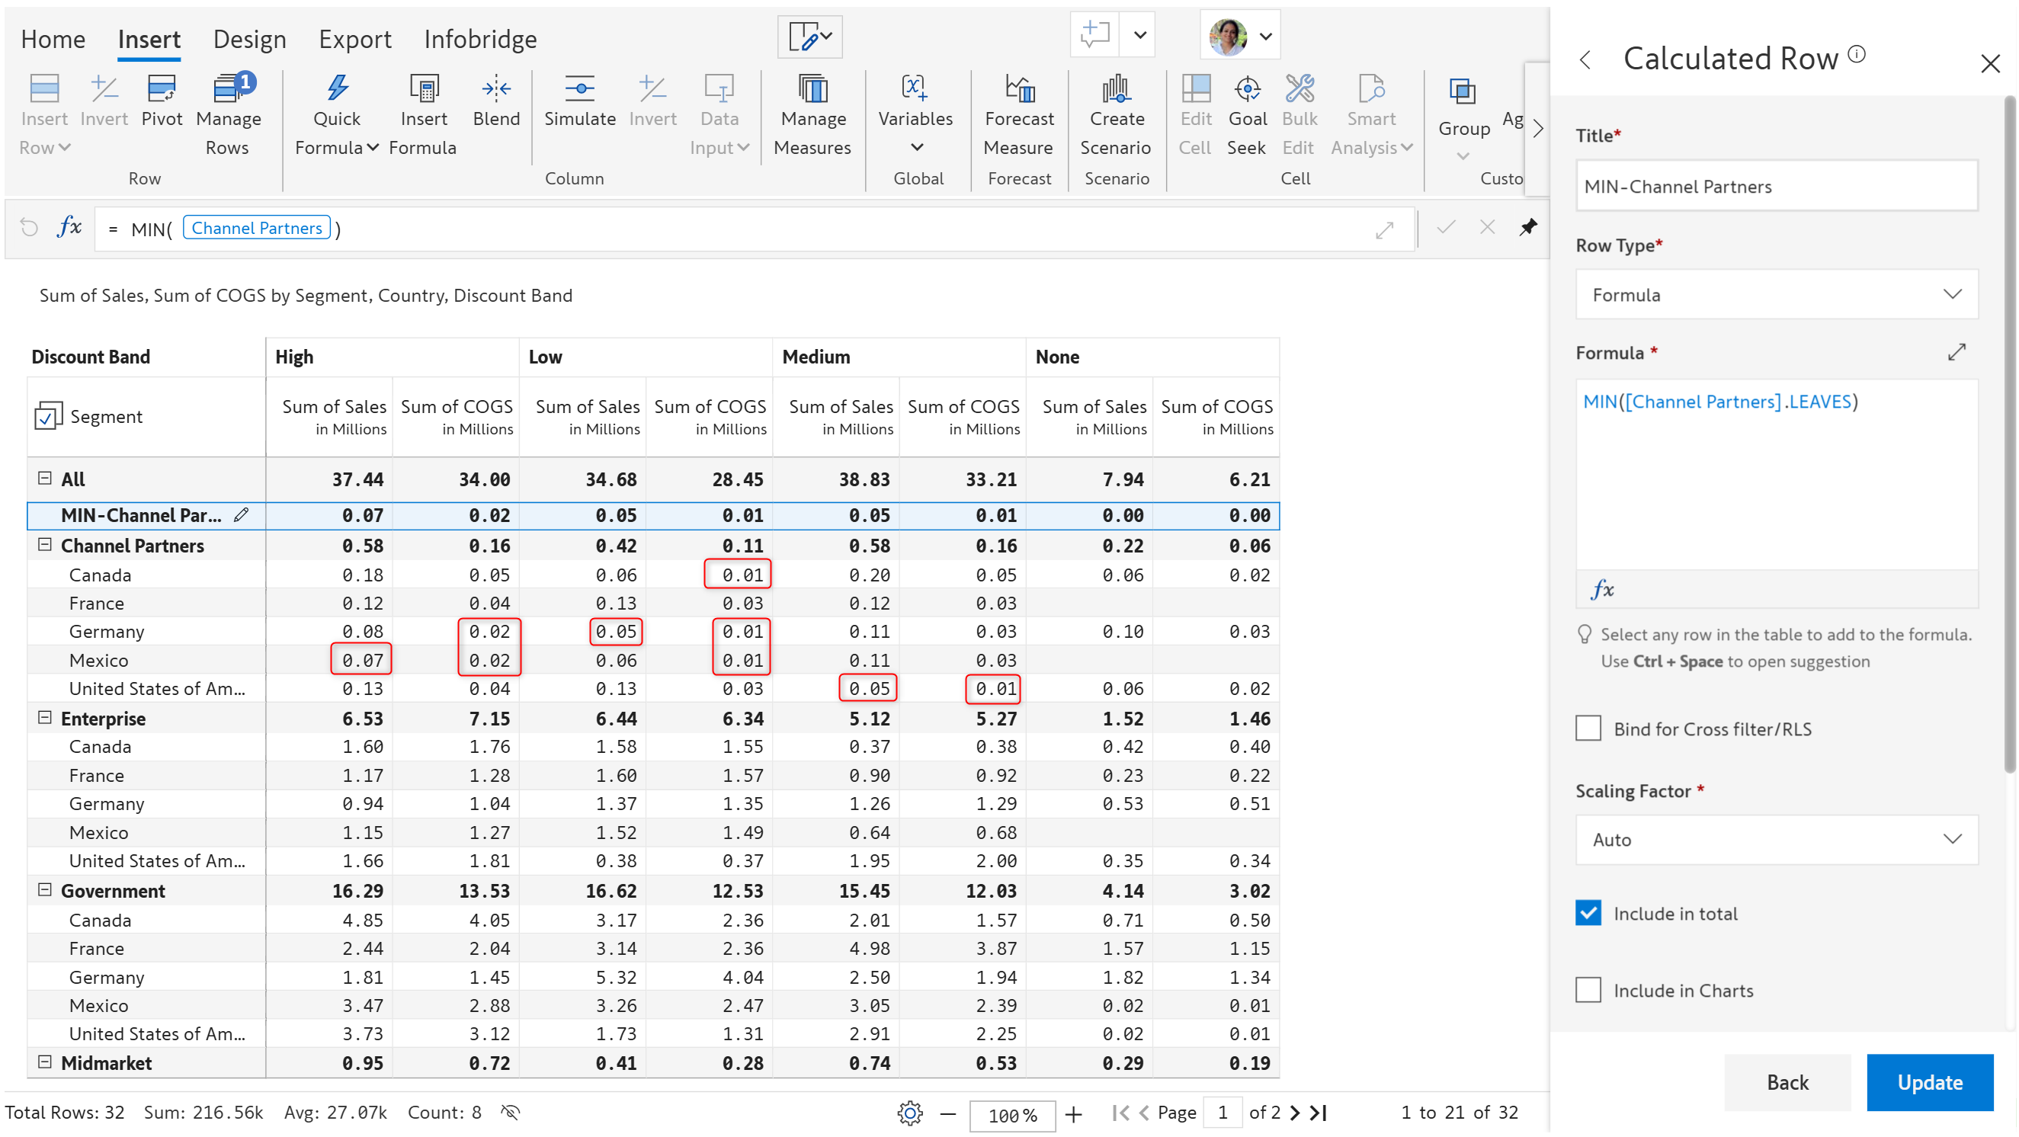Uncheck Include in total
Image resolution: width=2019 pixels, height=1137 pixels.
[1588, 914]
